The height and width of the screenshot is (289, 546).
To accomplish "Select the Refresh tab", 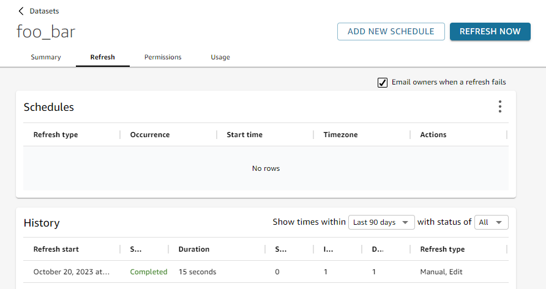I will [x=102, y=58].
